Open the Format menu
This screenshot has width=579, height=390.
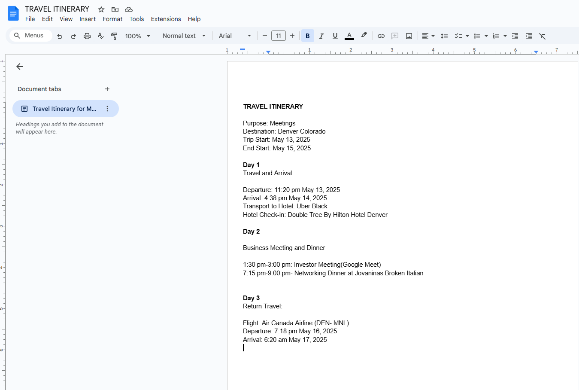(x=112, y=19)
